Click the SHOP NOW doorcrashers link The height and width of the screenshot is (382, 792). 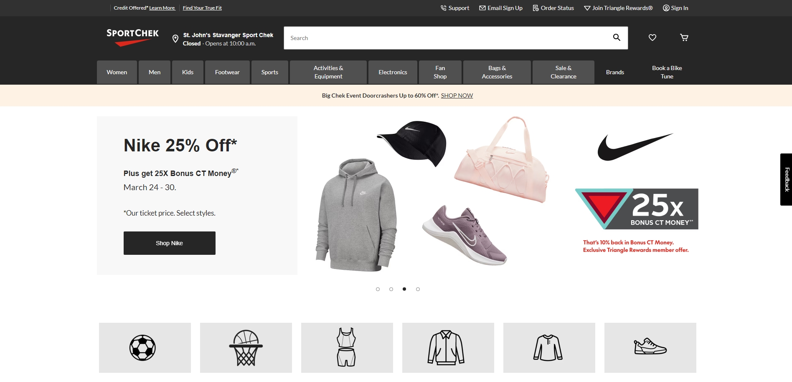coord(457,95)
